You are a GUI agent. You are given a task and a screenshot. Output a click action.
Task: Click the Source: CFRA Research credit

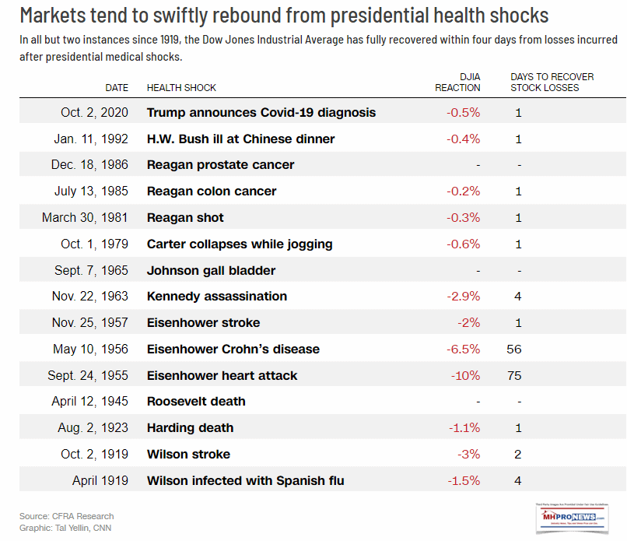click(68, 516)
